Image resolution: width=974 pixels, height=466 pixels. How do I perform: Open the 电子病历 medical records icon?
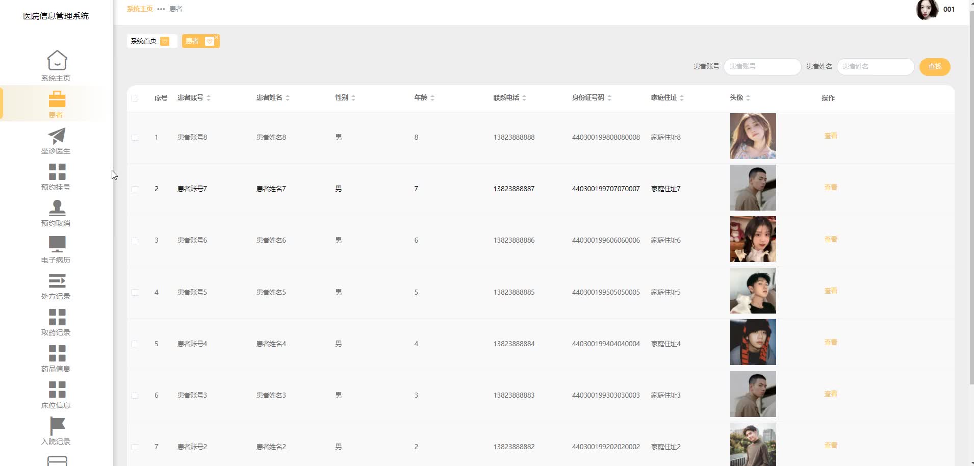[57, 244]
